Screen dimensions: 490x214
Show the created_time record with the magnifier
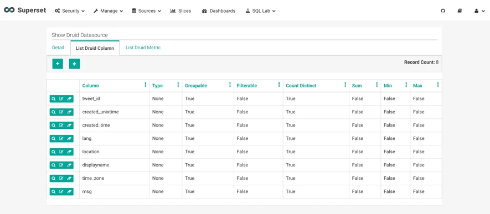pos(54,125)
